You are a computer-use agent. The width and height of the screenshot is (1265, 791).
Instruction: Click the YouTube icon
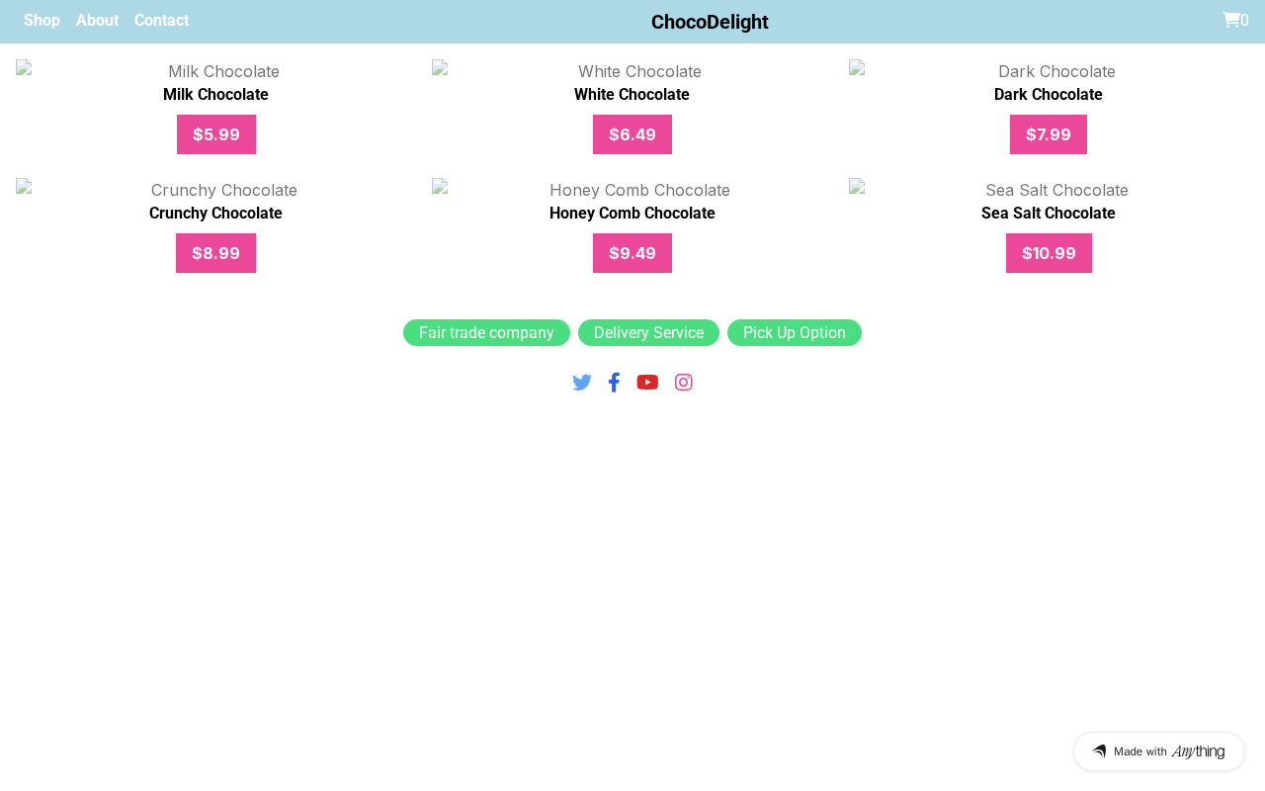tap(647, 383)
